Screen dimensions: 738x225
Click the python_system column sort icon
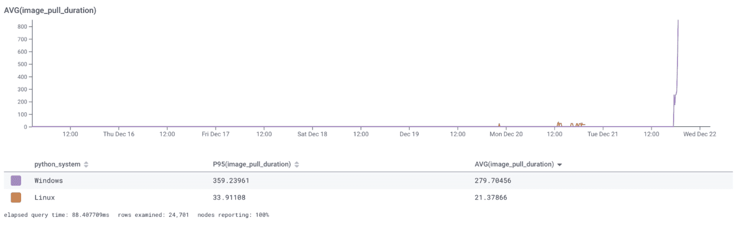[x=86, y=165]
